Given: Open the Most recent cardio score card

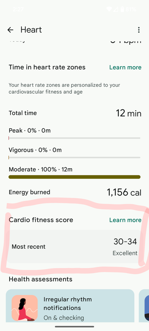Looking at the screenshot, I should (75, 247).
